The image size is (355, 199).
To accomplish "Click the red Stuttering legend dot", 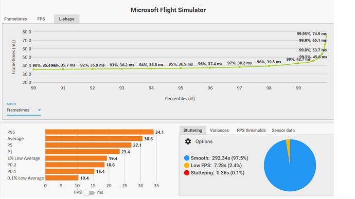I will 187,173.
